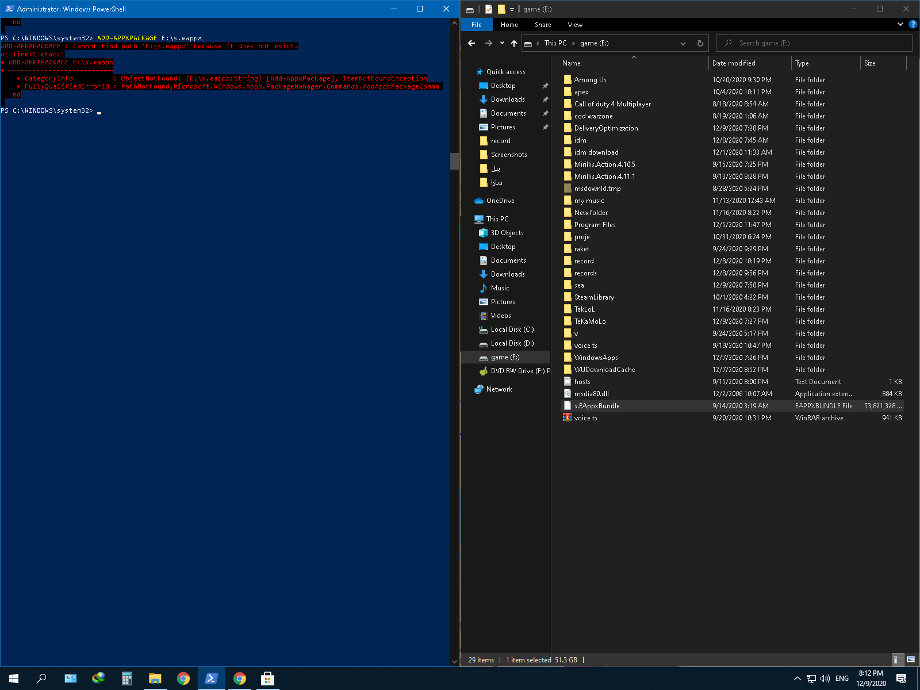Open pinned Downloads under Quick access
Image resolution: width=920 pixels, height=690 pixels.
tap(507, 99)
